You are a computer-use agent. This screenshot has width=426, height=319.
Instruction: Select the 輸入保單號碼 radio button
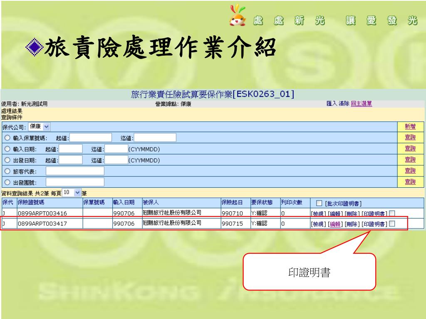tap(7, 138)
